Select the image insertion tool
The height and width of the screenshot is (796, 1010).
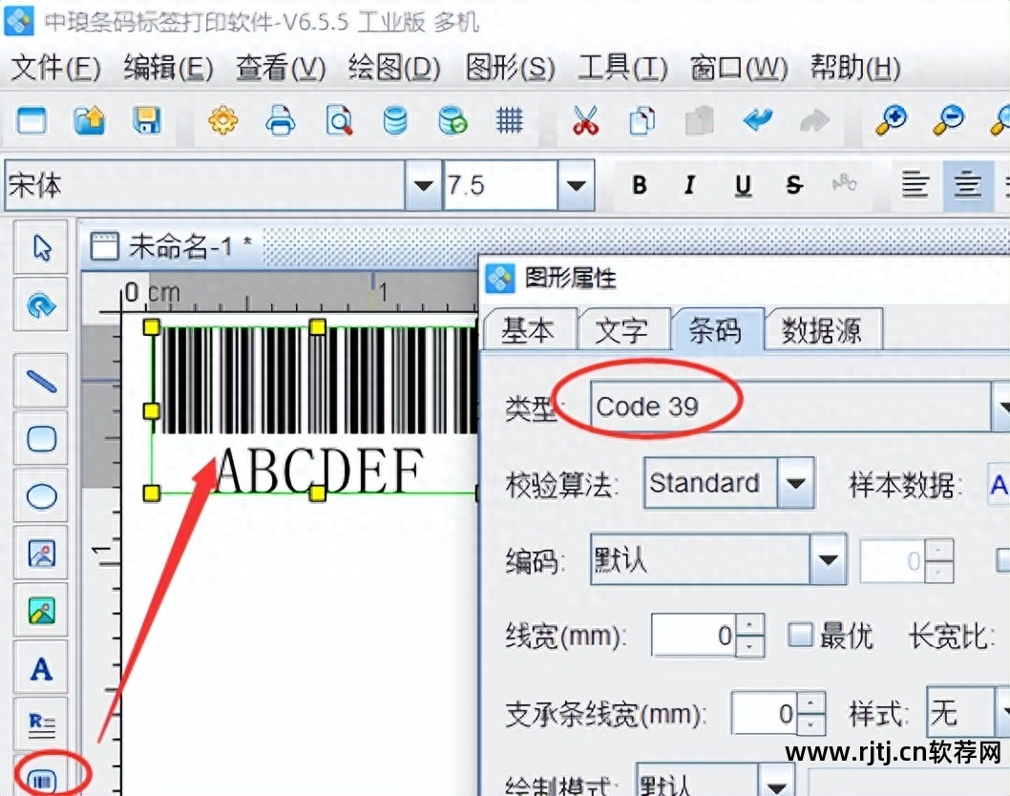pyautogui.click(x=40, y=554)
